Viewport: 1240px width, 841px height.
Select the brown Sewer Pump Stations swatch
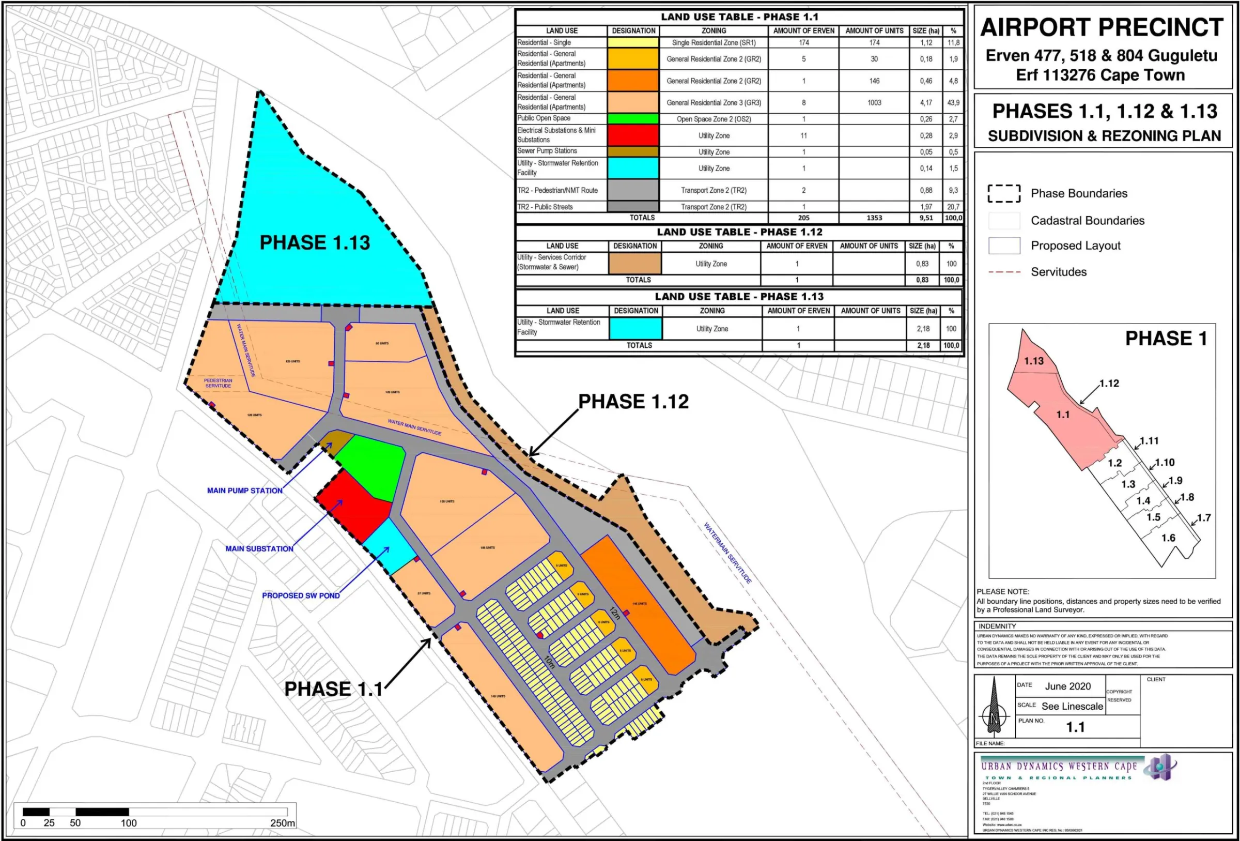click(633, 151)
